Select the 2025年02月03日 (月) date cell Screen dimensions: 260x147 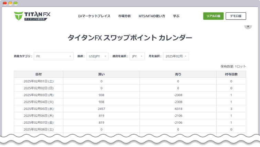pyautogui.click(x=39, y=95)
